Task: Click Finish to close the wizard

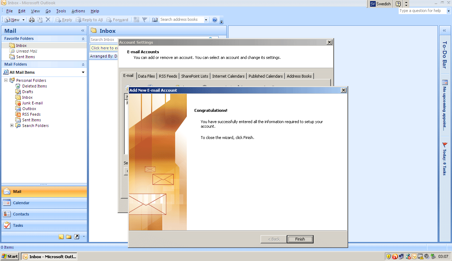Action: [300, 239]
